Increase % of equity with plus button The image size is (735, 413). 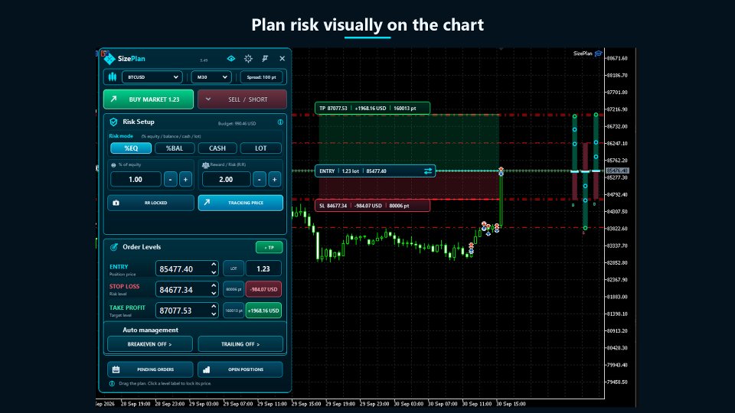pos(185,179)
